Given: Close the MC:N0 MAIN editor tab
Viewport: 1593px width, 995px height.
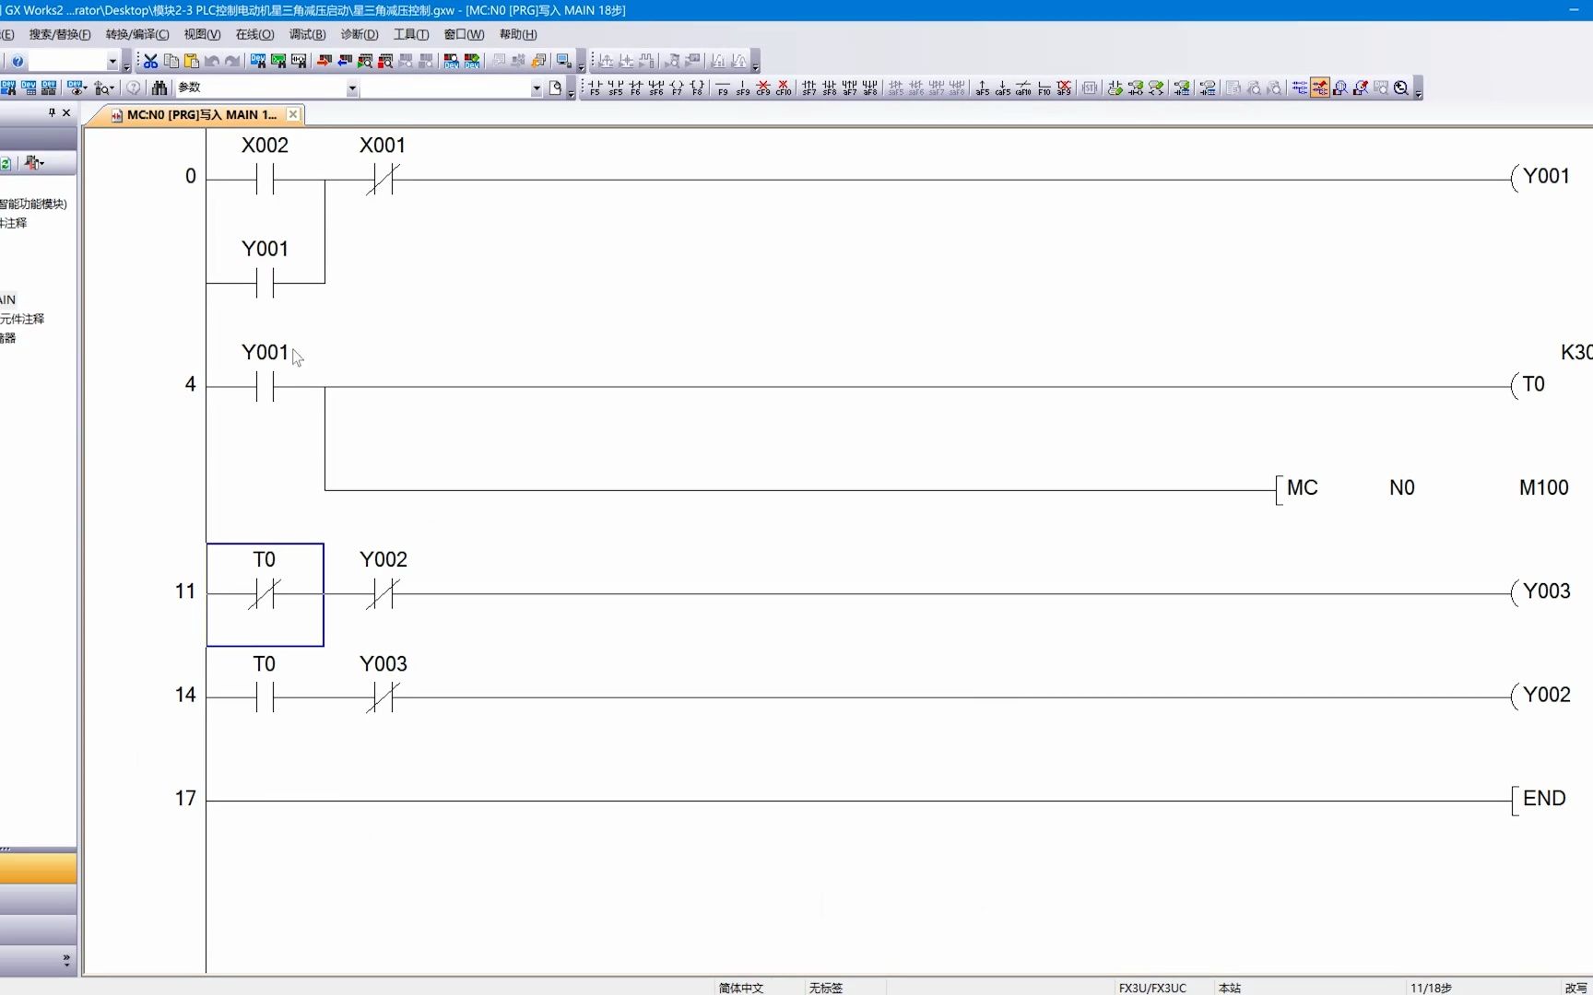Looking at the screenshot, I should [x=293, y=114].
